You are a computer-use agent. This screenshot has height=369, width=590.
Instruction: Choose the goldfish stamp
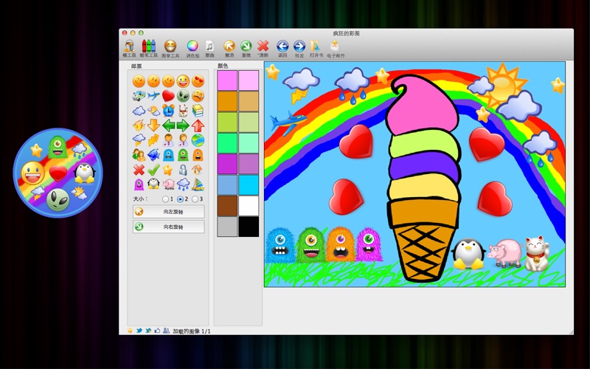pos(139,125)
